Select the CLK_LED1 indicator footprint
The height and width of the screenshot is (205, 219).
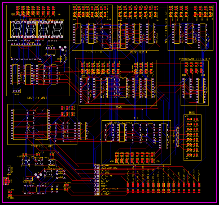(67, 184)
